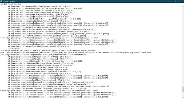The height and width of the screenshot is (98, 184).
Task: Restore down the Notepad window
Action: click(x=175, y=1)
